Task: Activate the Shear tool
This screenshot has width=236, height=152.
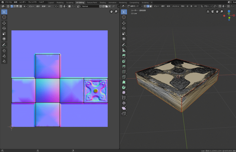Action: (124, 108)
